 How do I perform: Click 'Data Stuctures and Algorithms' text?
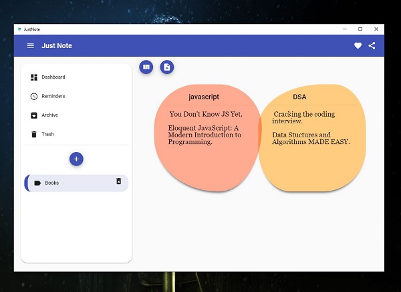tap(311, 138)
